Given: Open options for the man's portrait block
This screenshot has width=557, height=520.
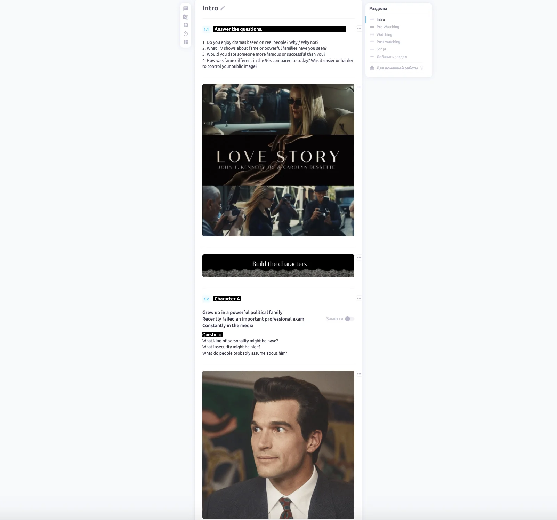Looking at the screenshot, I should pos(359,374).
